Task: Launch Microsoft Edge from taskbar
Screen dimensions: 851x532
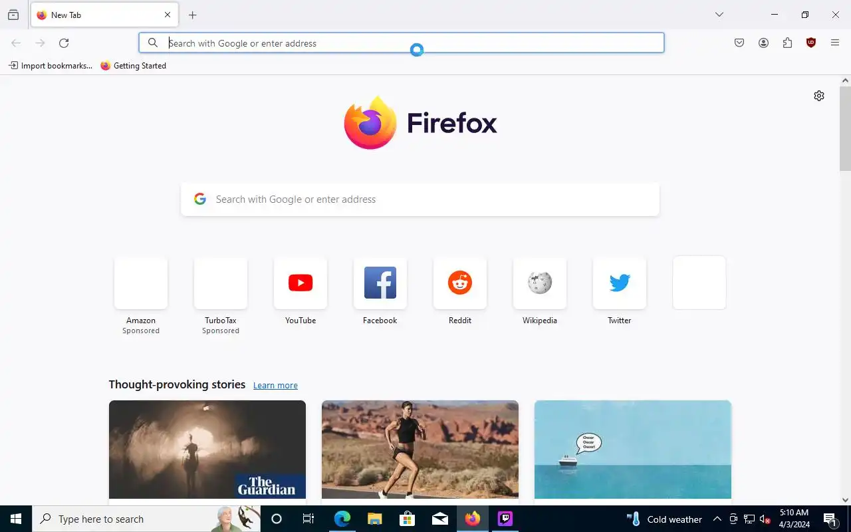Action: point(342,519)
